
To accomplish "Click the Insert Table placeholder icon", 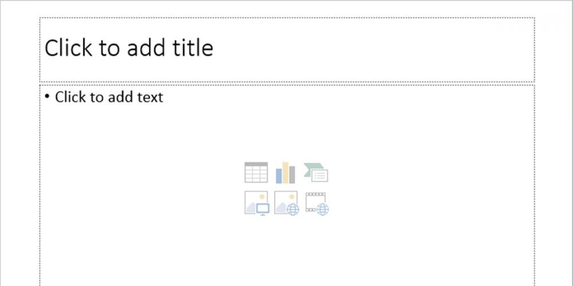I will point(256,172).
